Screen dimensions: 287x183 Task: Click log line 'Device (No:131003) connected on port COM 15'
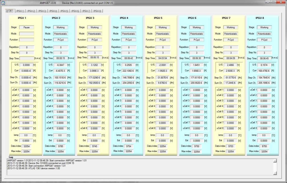pos(41,163)
